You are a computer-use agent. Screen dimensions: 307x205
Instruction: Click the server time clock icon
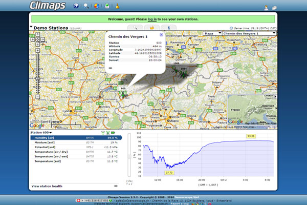pyautogui.click(x=231, y=28)
